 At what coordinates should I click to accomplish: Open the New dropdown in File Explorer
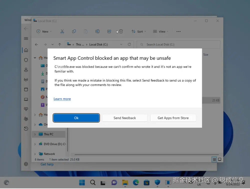click(x=44, y=32)
